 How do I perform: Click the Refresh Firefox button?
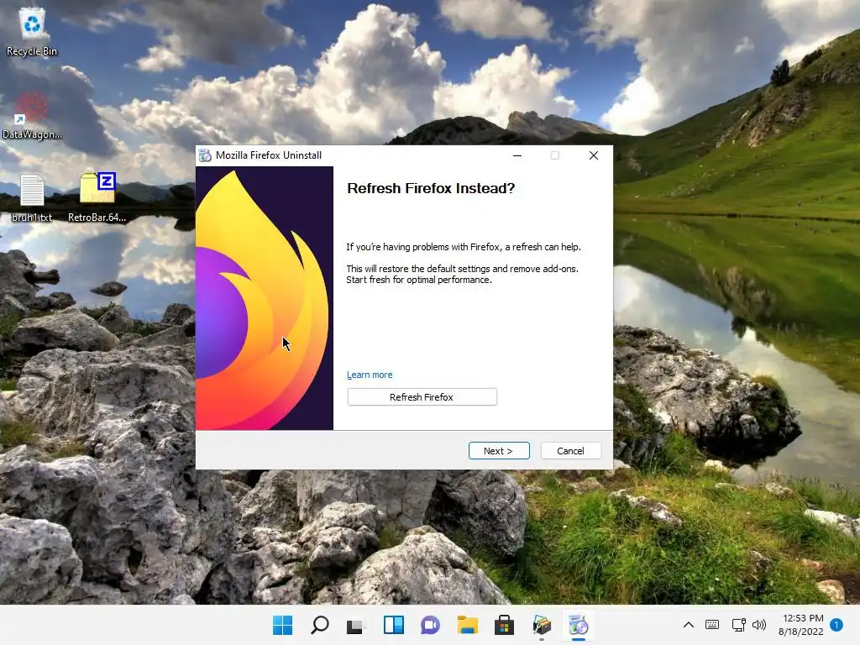(x=422, y=397)
